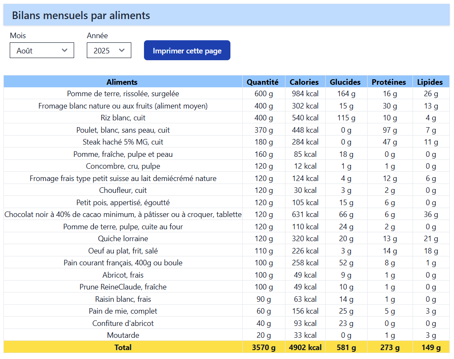Image resolution: width=454 pixels, height=359 pixels.
Task: Click the 47 g protéines value
Action: [x=390, y=142]
